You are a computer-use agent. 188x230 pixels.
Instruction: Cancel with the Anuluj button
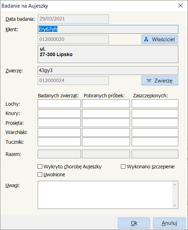pyautogui.click(x=169, y=223)
